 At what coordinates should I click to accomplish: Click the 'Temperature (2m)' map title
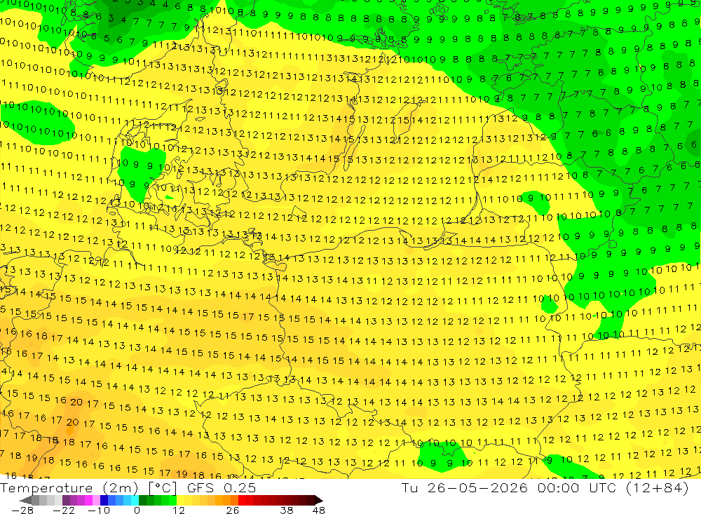pos(69,487)
